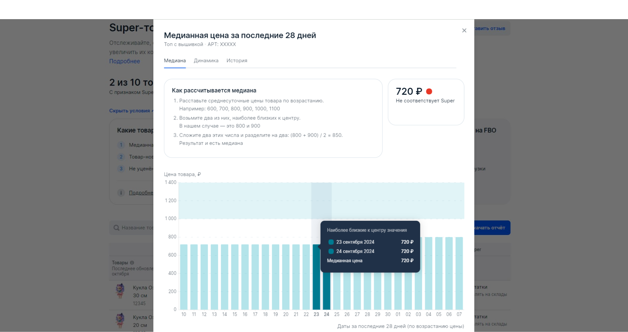This screenshot has width=628, height=332.
Task: Click condition number 1 badge
Action: (121, 145)
